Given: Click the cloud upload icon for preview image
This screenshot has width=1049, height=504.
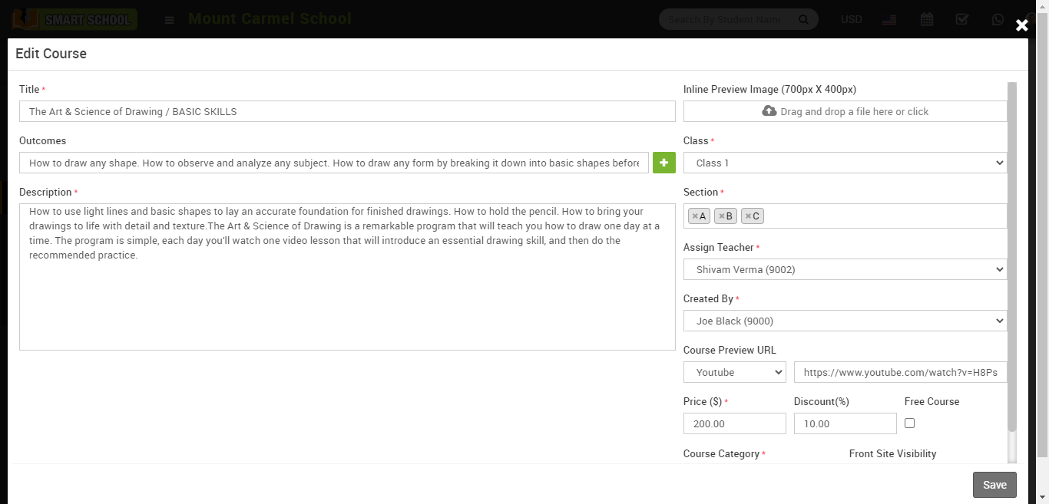Looking at the screenshot, I should point(769,111).
